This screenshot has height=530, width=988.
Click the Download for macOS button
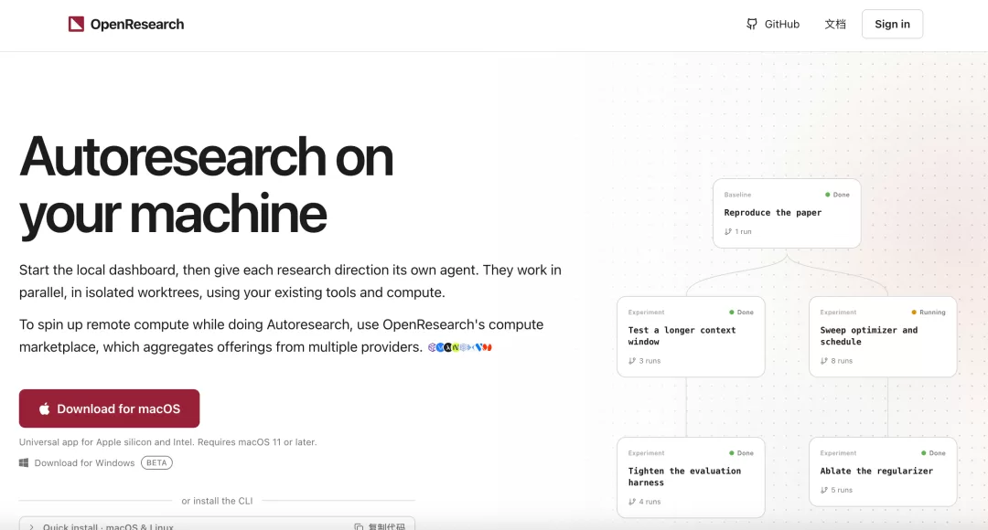pyautogui.click(x=109, y=408)
